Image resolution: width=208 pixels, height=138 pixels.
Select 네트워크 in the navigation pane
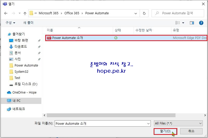pos(19,109)
